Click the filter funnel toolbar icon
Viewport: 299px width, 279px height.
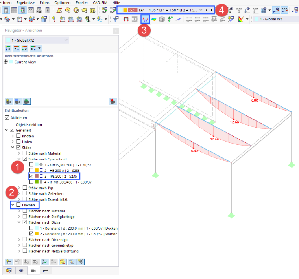coord(116,19)
